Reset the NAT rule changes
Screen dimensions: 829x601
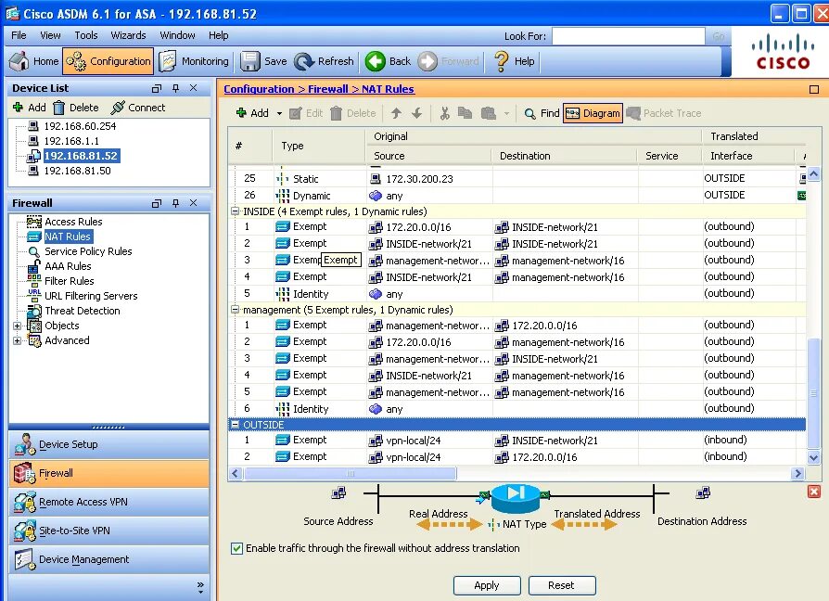[x=562, y=585]
